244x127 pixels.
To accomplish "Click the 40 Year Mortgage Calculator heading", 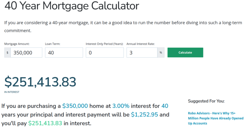I will coord(72,6).
